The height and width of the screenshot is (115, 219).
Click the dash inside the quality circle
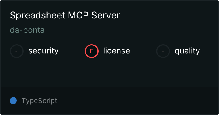[163, 51]
